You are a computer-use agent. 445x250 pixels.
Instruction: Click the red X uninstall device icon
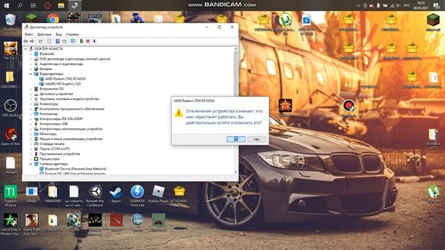pos(88,42)
